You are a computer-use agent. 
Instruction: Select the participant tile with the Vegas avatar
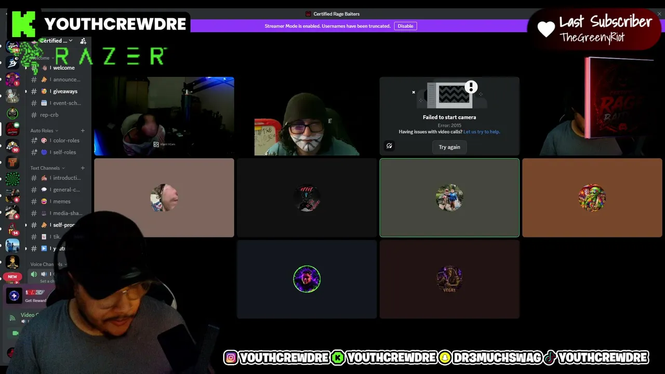(x=449, y=279)
